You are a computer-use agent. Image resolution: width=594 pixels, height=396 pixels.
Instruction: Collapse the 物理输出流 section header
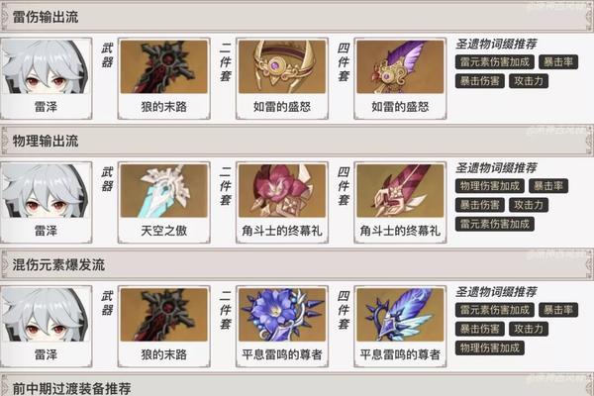[x=297, y=141]
